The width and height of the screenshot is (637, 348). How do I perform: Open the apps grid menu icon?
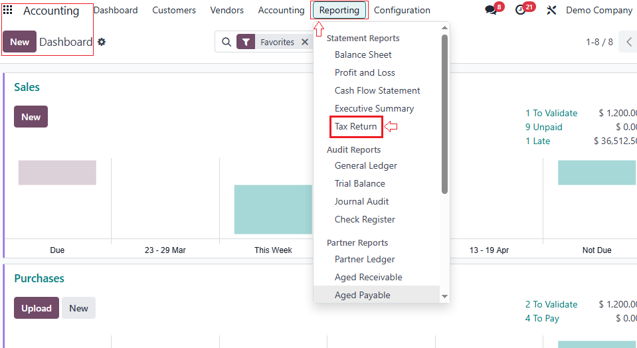click(x=8, y=10)
